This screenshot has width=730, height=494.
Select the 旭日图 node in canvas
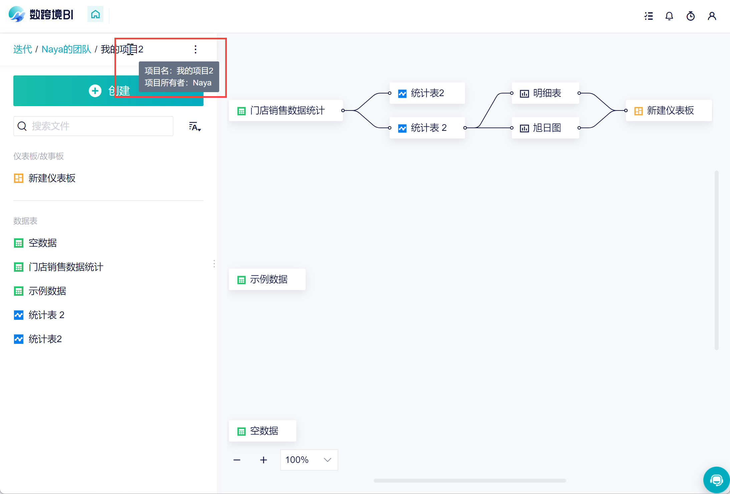click(x=546, y=128)
